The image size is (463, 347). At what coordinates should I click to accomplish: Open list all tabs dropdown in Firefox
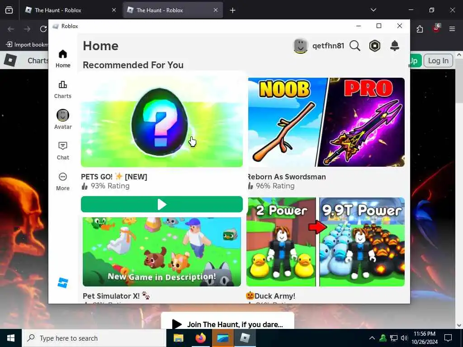coord(373,10)
